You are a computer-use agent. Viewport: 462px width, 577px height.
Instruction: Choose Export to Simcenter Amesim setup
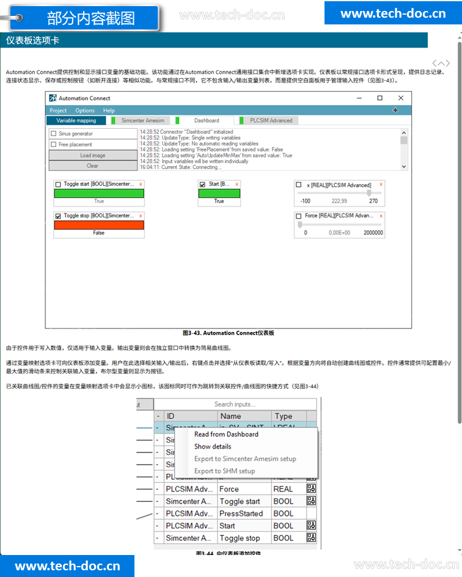pyautogui.click(x=246, y=459)
